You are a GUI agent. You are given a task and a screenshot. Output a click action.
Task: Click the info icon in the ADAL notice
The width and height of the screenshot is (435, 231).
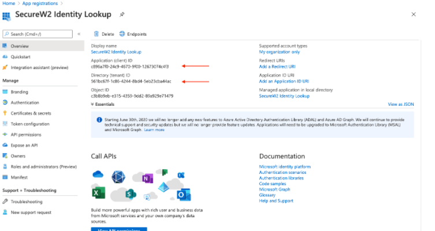click(x=99, y=120)
